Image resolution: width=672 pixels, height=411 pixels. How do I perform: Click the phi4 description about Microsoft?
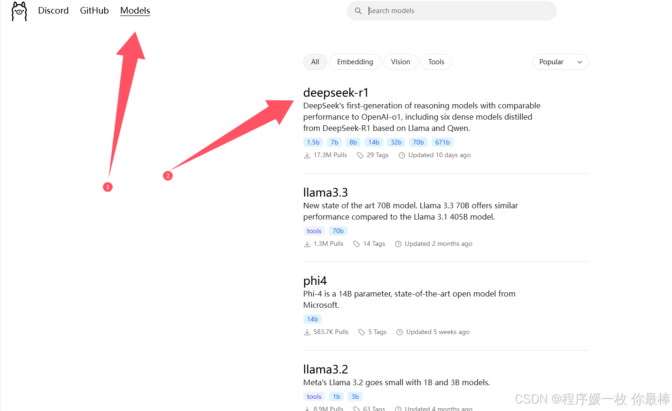point(409,299)
